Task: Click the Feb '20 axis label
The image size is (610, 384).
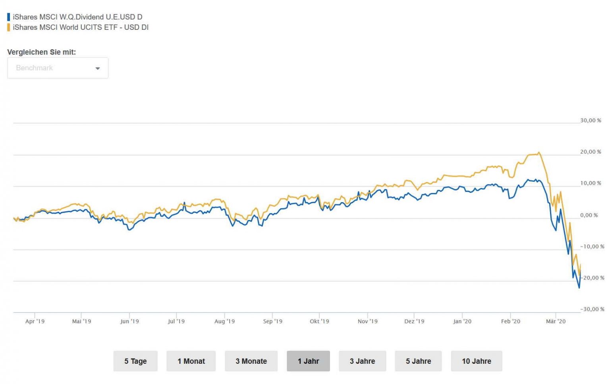Action: (510, 321)
